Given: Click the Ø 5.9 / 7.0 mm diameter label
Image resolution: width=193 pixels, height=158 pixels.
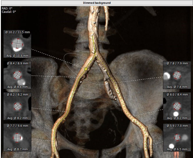Looking at the screenshot, I should point(177,126).
